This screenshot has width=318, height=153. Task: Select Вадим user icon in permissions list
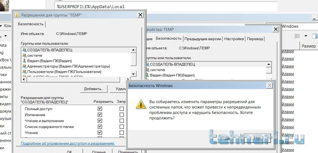pyautogui.click(x=25, y=61)
